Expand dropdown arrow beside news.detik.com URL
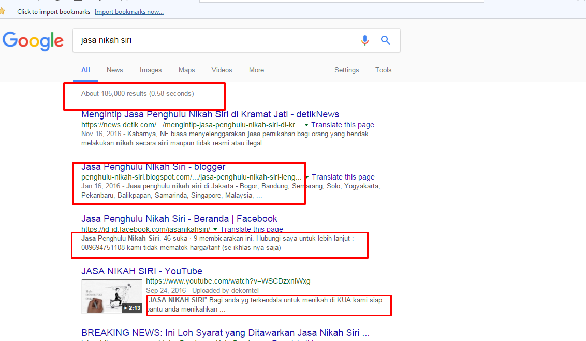 pos(306,125)
